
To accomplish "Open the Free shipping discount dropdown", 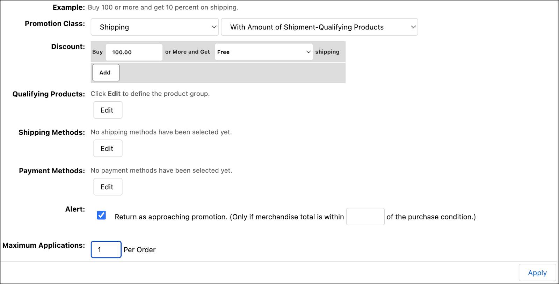I will pos(263,52).
